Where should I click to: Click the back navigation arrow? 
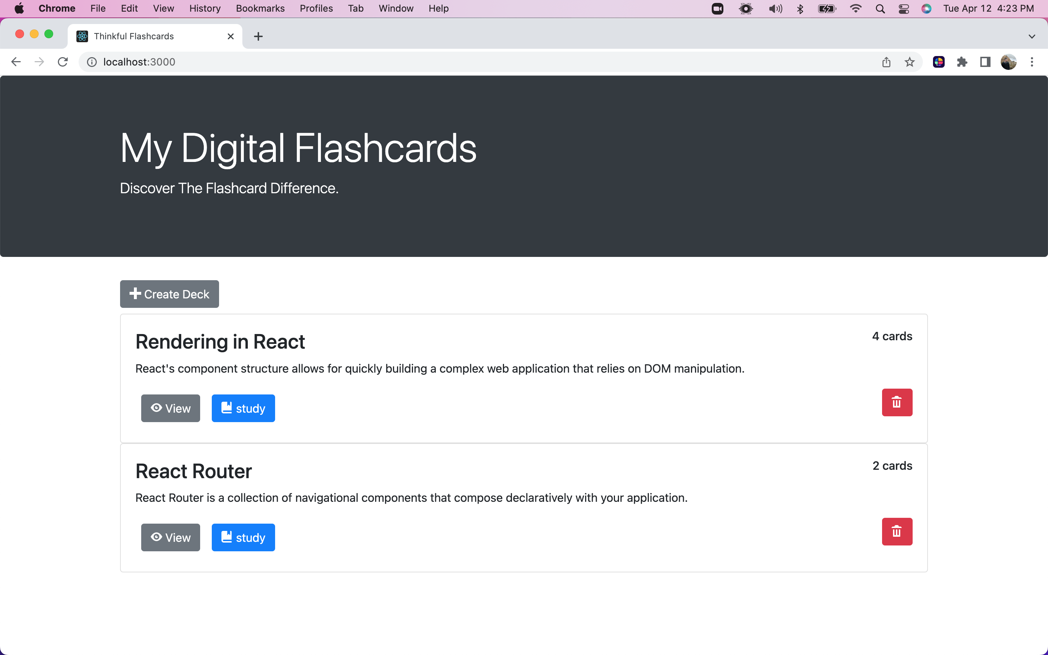coord(16,62)
